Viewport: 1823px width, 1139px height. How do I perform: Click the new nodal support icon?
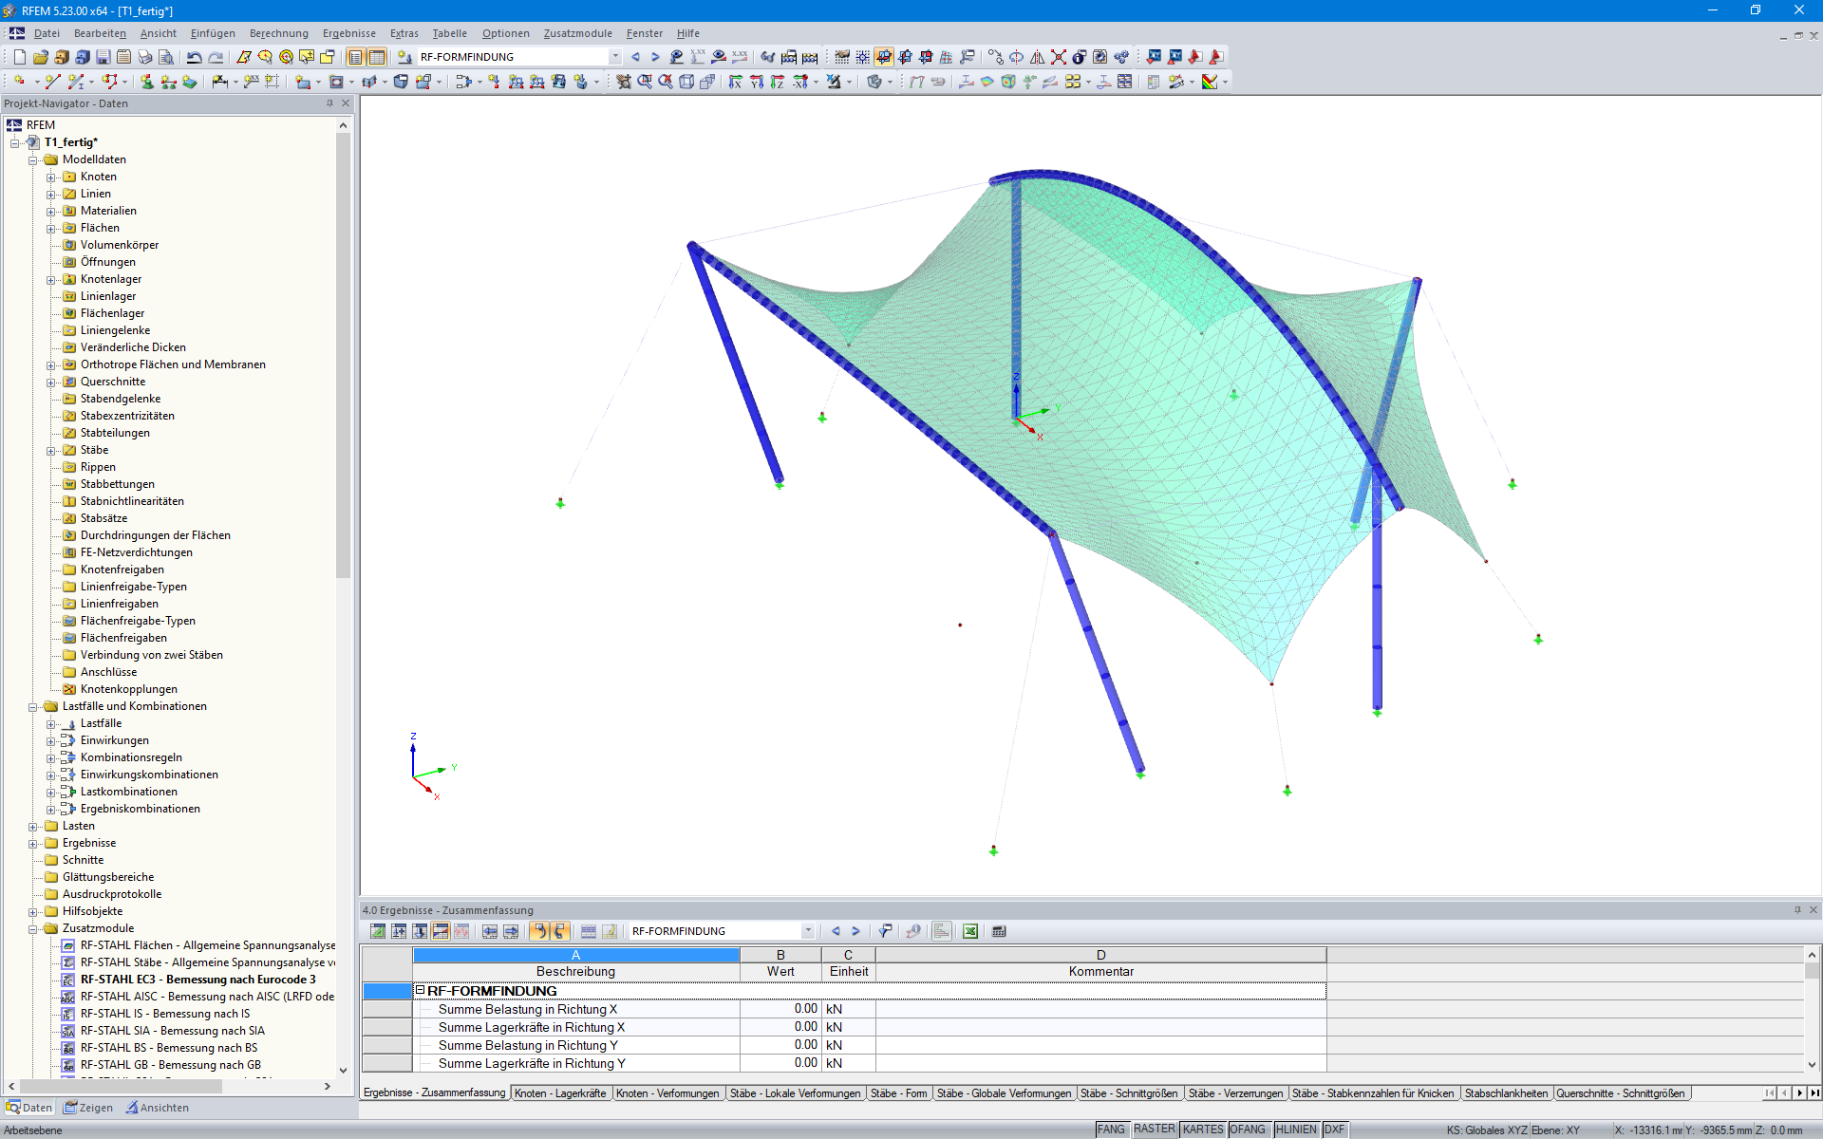pyautogui.click(x=147, y=82)
